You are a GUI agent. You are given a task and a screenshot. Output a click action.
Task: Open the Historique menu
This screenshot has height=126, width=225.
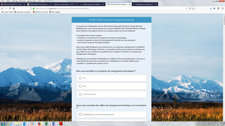(22, 1)
